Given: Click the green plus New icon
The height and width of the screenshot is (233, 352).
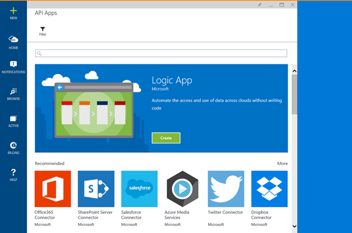Looking at the screenshot, I should 13,11.
